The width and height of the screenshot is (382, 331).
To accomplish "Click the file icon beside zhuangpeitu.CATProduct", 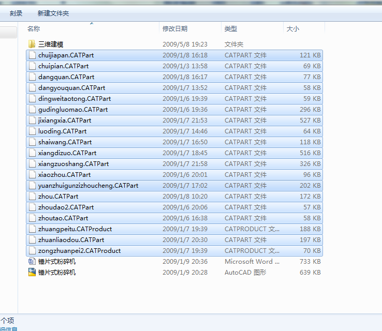I will click(32, 229).
